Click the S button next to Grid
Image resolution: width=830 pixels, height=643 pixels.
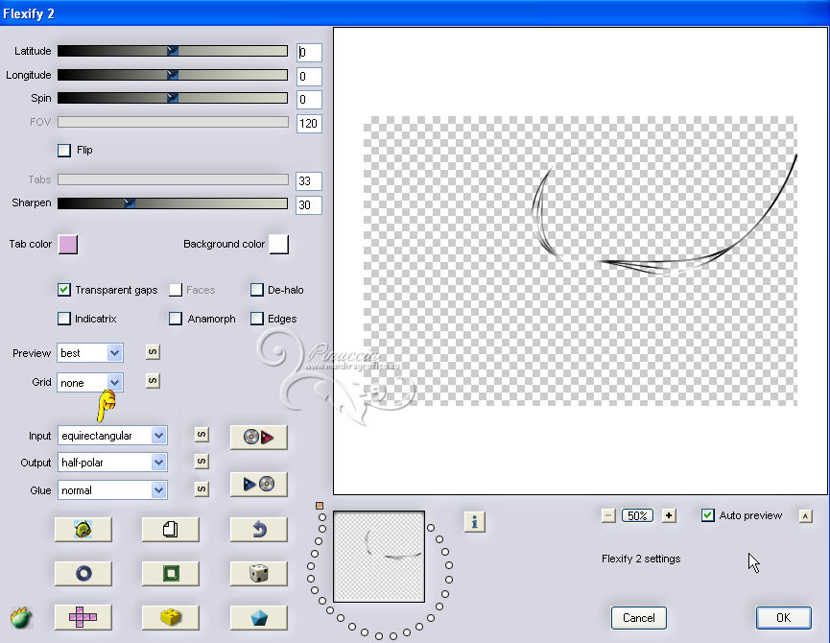pos(153,380)
